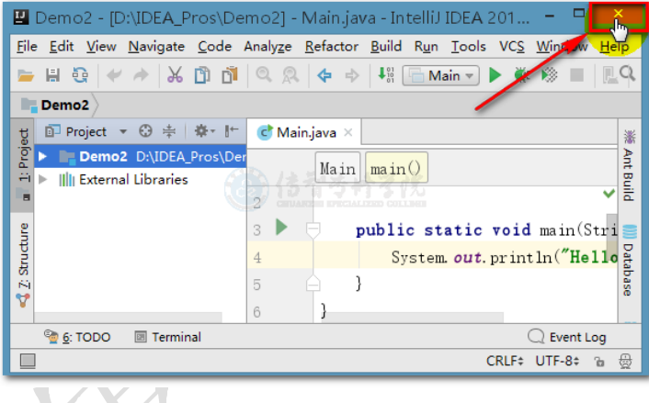
Task: Open the Refactor menu
Action: click(331, 46)
